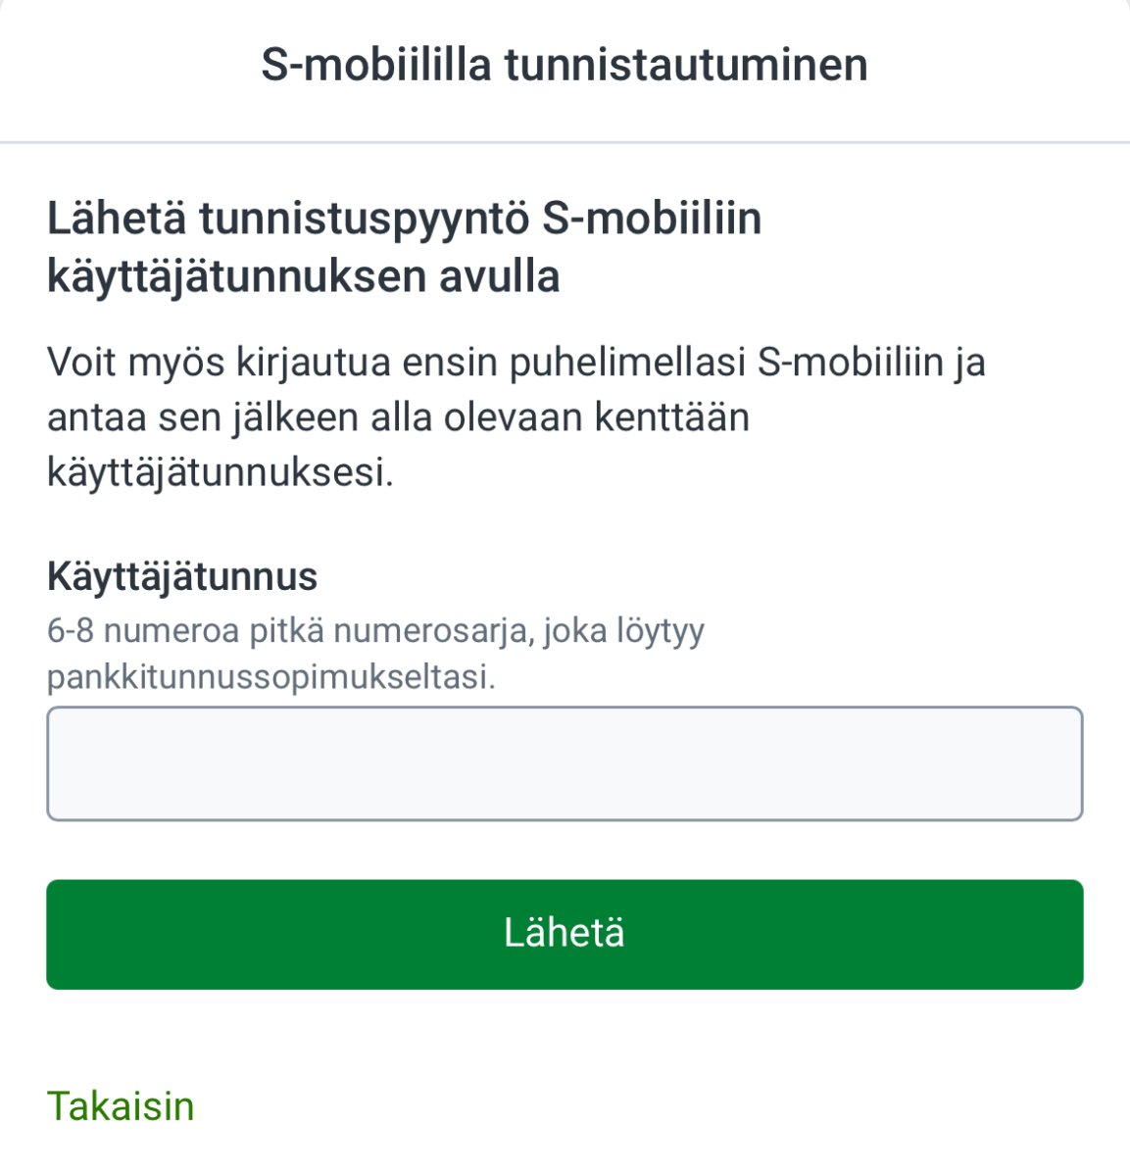The width and height of the screenshot is (1130, 1176).
Task: Click the word 'S-mobiililla' in the title
Action: pos(375,65)
